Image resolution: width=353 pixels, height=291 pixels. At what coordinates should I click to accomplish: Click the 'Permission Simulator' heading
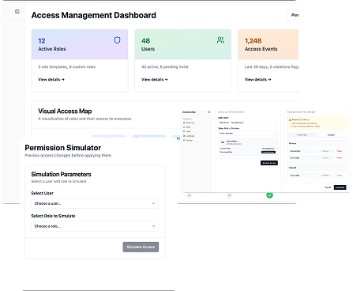pos(63,148)
